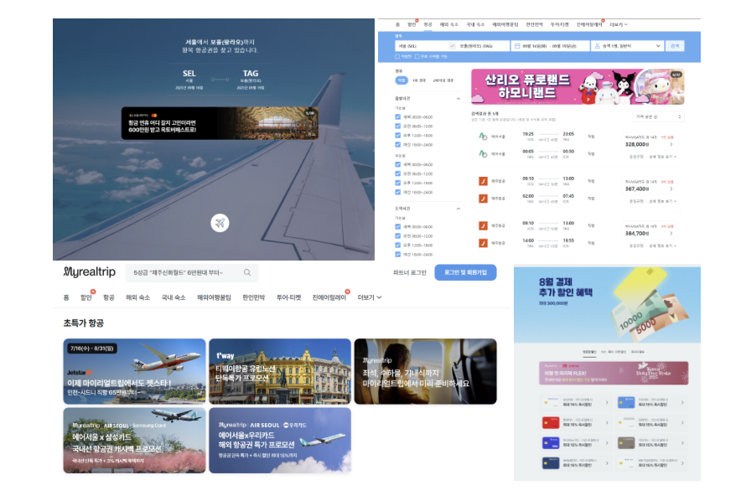Screen dimensions: 746x501
Task: Uncheck 출발시간 오는날 오후 12:00~18:00
Action: 398,183
